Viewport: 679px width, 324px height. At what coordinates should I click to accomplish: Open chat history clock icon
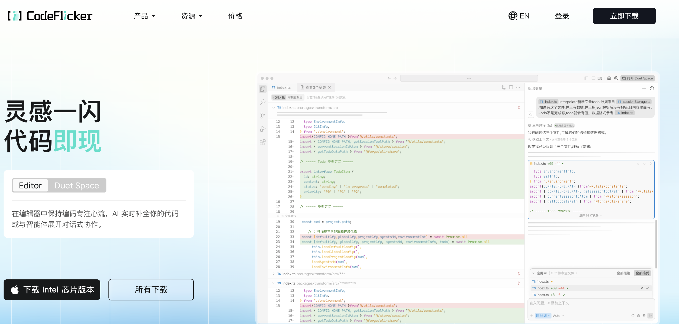(652, 88)
